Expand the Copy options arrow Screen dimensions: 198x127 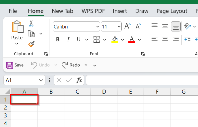41,34
